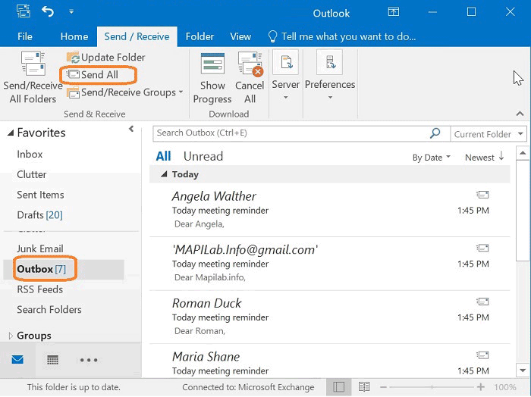This screenshot has height=397, width=531.
Task: Collapse the ribbon with the chevron arrow
Action: pos(520,114)
